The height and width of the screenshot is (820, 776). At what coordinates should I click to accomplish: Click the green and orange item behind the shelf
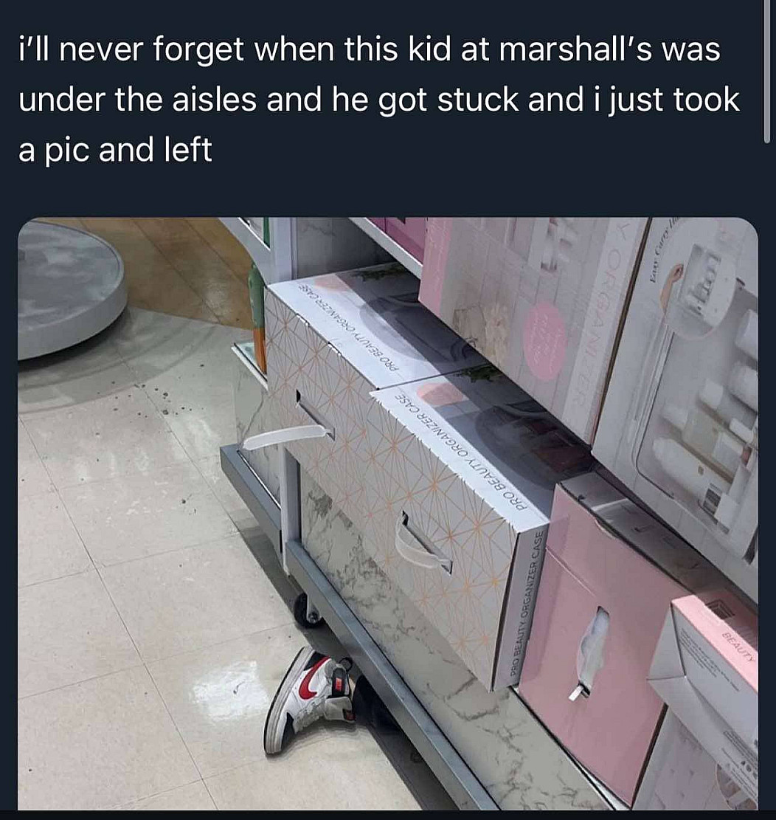pyautogui.click(x=256, y=314)
